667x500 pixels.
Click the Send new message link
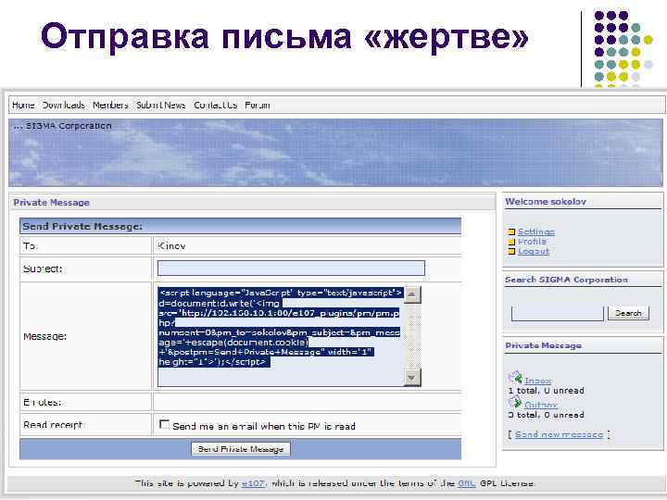pyautogui.click(x=559, y=434)
